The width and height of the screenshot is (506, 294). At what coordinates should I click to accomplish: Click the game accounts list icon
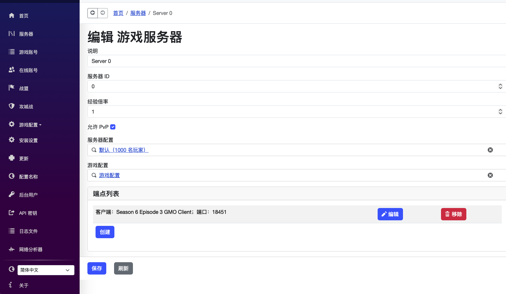pos(12,52)
